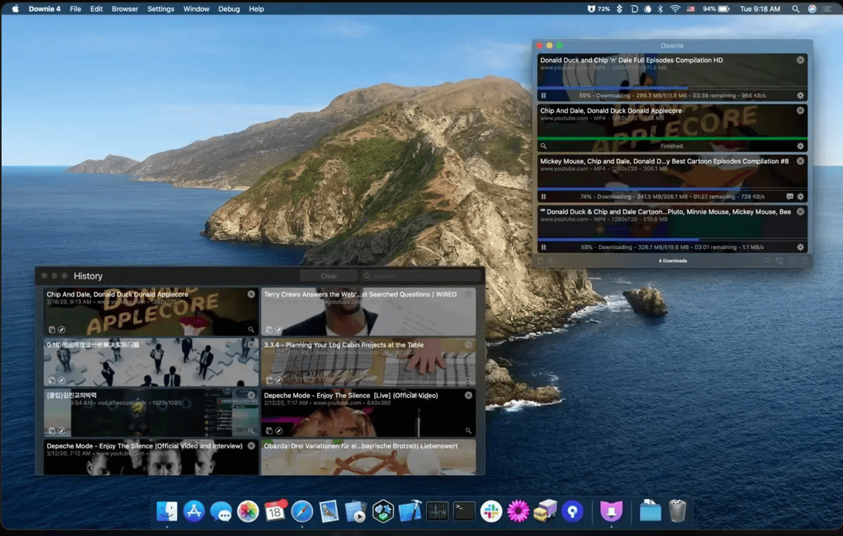This screenshot has width=843, height=536.
Task: Click the '4 Downloads' status text
Action: 672,261
